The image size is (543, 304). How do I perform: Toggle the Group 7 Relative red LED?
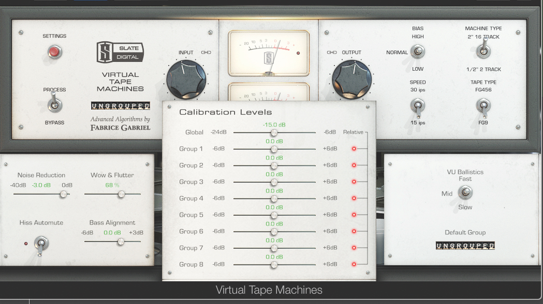point(354,248)
